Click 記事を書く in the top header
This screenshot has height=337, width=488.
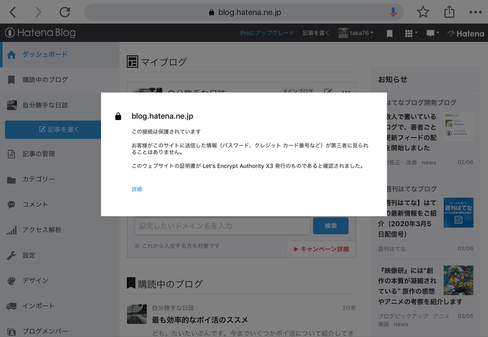[x=316, y=33]
